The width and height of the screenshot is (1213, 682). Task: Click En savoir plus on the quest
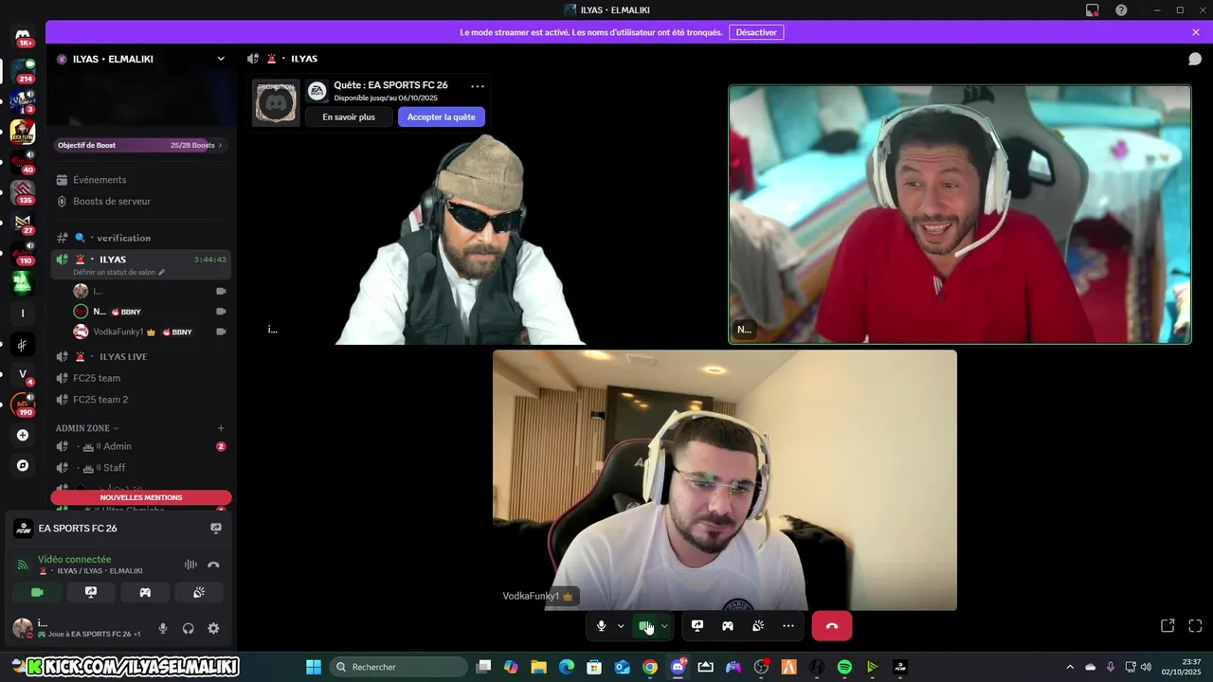(349, 117)
